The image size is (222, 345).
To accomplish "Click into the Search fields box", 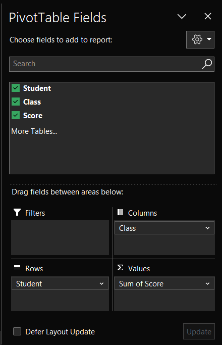I will click(112, 64).
